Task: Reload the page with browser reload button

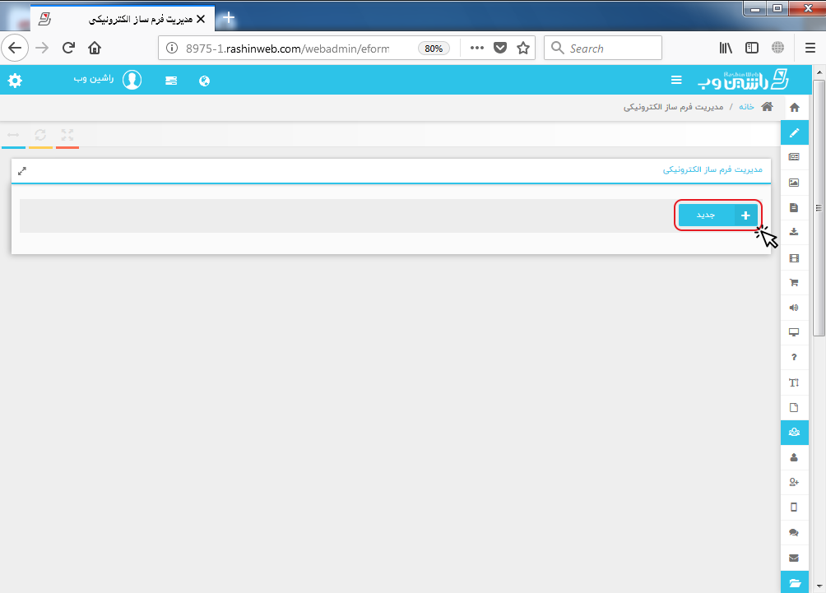Action: coord(68,48)
